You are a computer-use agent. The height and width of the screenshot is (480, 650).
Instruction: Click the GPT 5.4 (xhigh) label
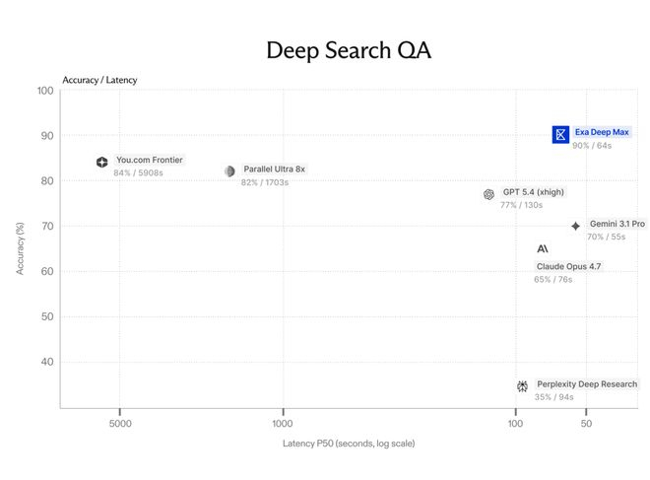coord(534,192)
